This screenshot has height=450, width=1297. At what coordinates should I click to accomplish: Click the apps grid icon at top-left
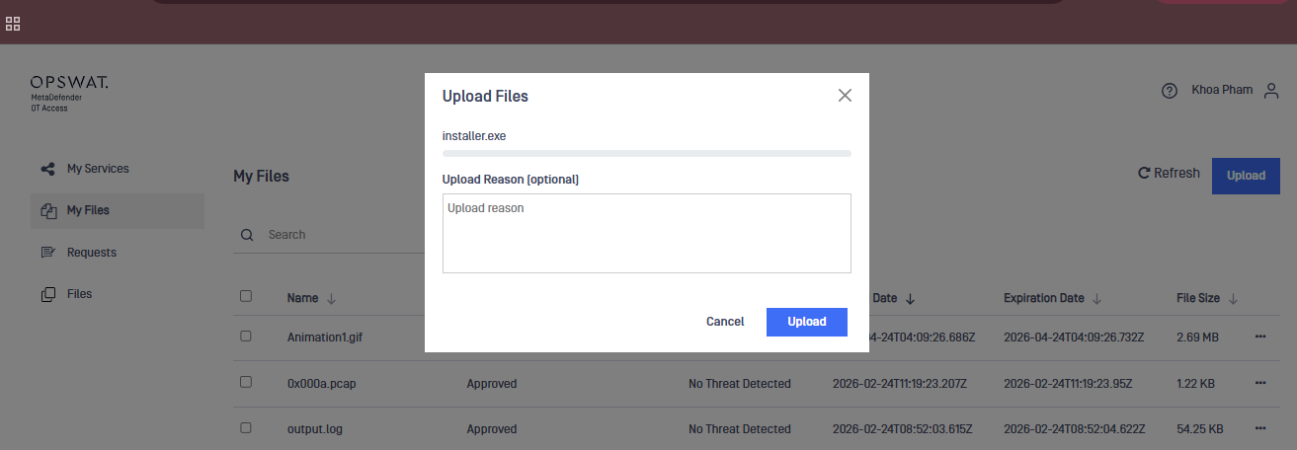(x=13, y=24)
